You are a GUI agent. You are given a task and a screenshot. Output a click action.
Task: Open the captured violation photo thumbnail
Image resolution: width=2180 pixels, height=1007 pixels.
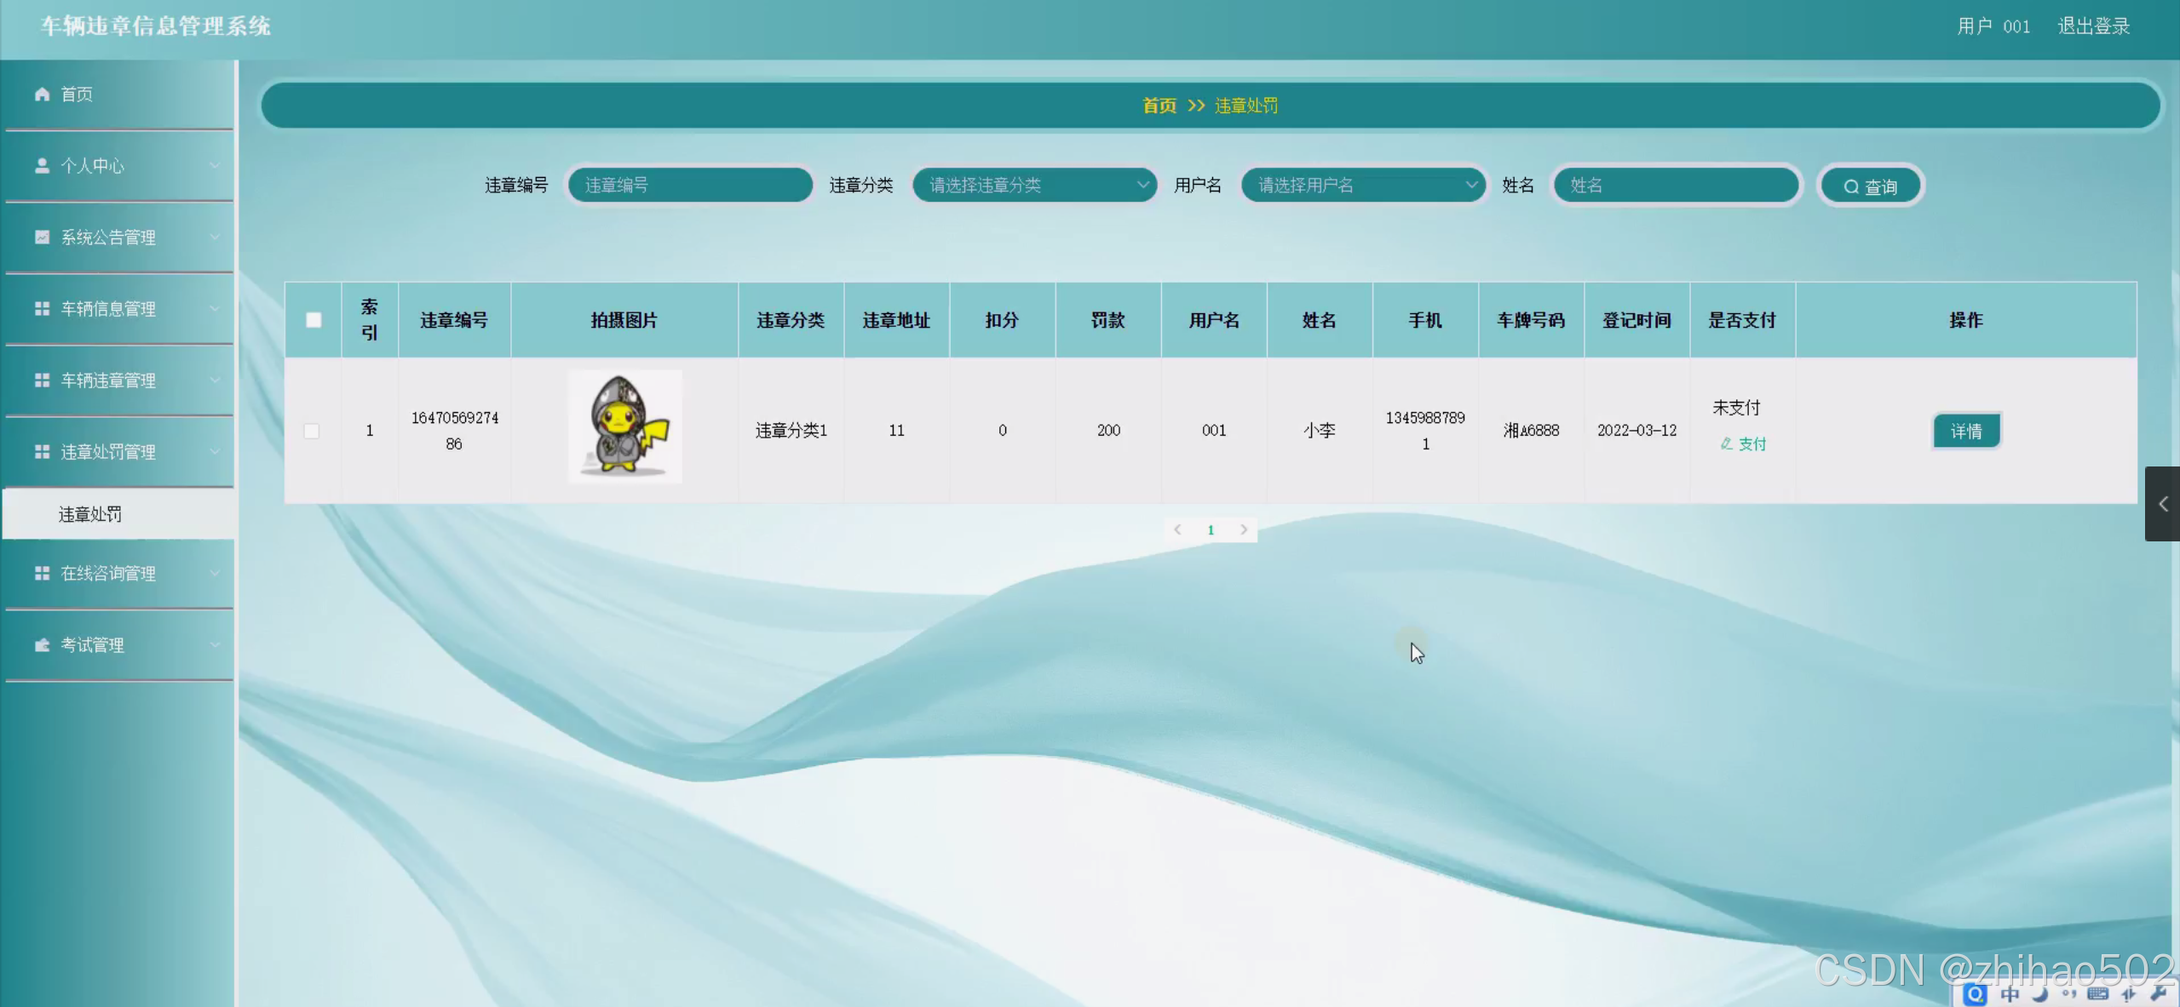[625, 427]
